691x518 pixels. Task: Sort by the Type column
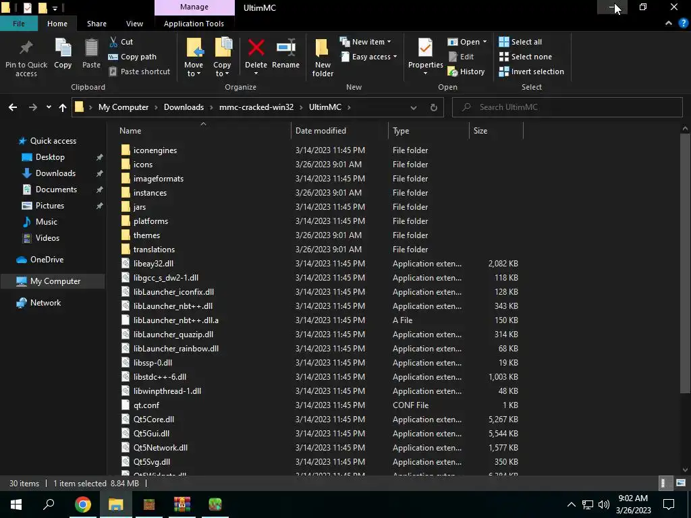[x=401, y=131]
